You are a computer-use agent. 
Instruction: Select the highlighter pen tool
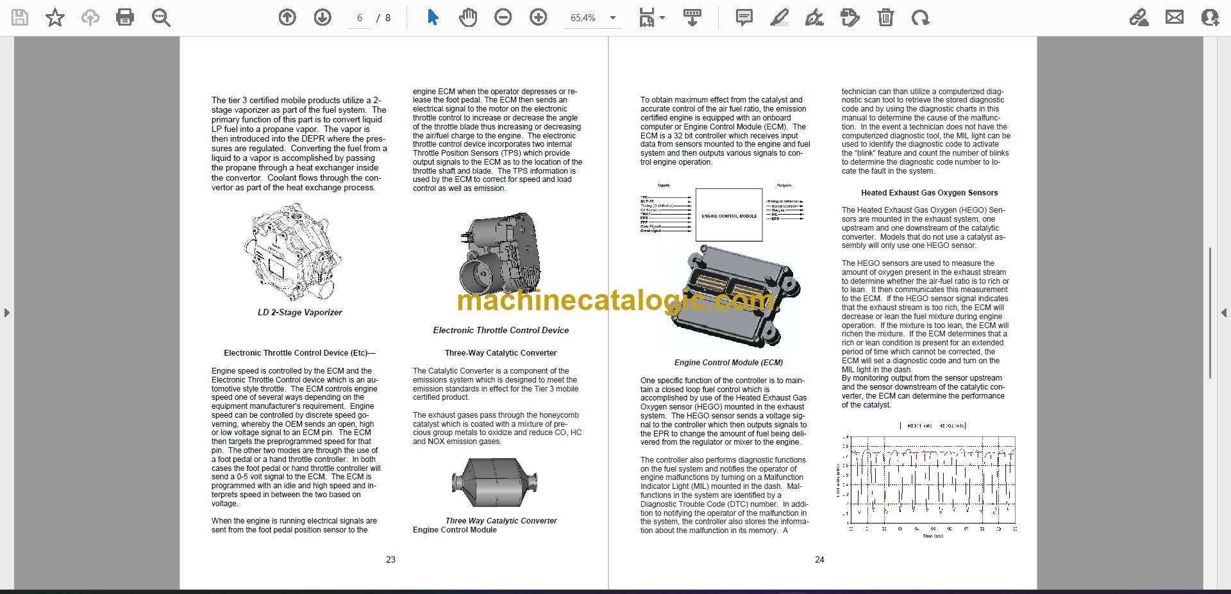[x=779, y=17]
